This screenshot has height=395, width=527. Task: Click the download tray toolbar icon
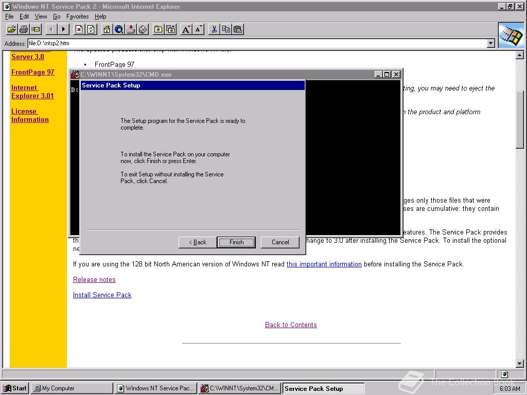[131, 29]
